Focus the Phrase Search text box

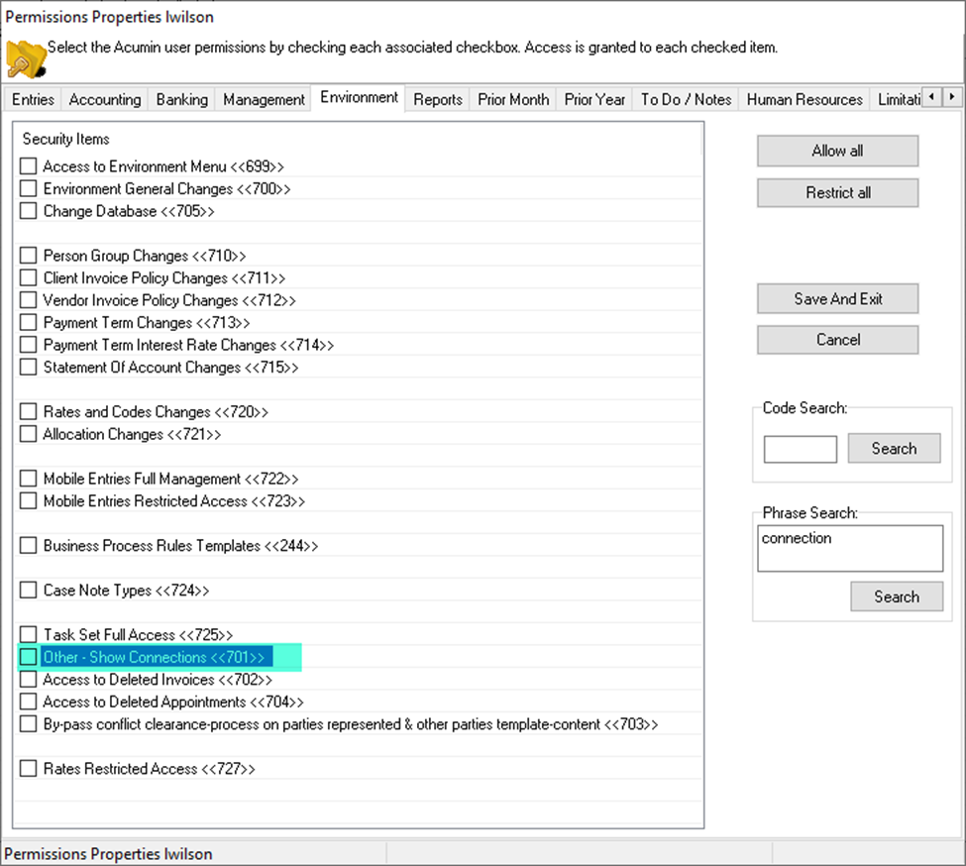850,548
